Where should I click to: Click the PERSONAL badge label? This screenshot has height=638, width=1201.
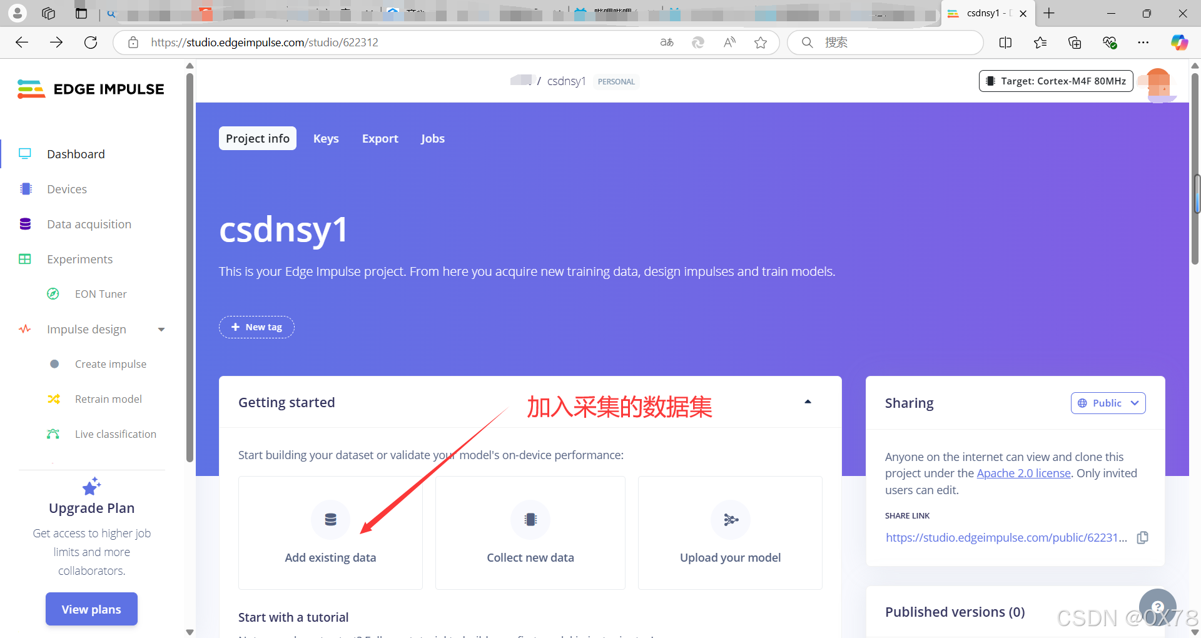coord(616,81)
